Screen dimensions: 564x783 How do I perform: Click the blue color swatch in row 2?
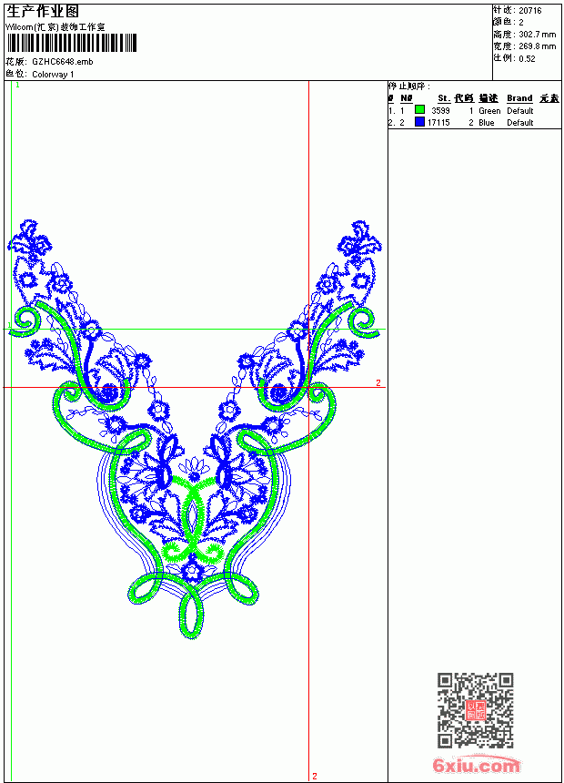pos(419,122)
